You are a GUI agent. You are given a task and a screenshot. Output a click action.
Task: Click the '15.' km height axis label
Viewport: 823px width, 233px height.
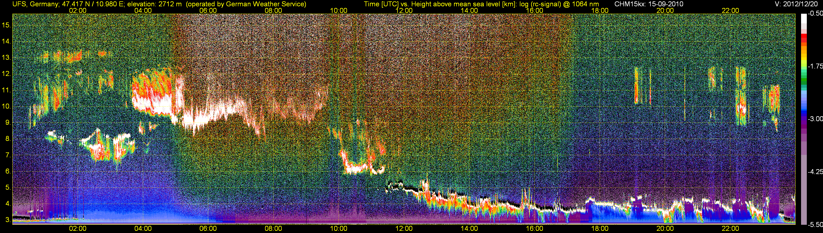click(6, 25)
